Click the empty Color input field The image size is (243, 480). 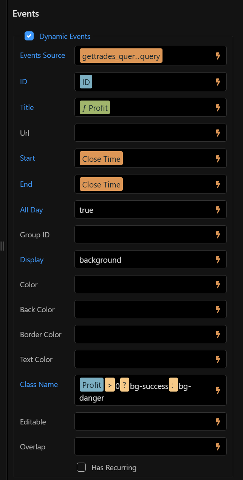(x=144, y=284)
